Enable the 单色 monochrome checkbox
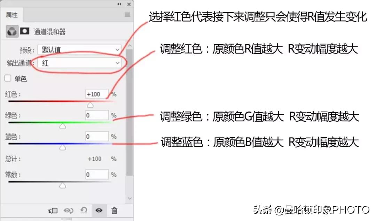Image resolution: width=376 pixels, height=221 pixels. (x=8, y=78)
